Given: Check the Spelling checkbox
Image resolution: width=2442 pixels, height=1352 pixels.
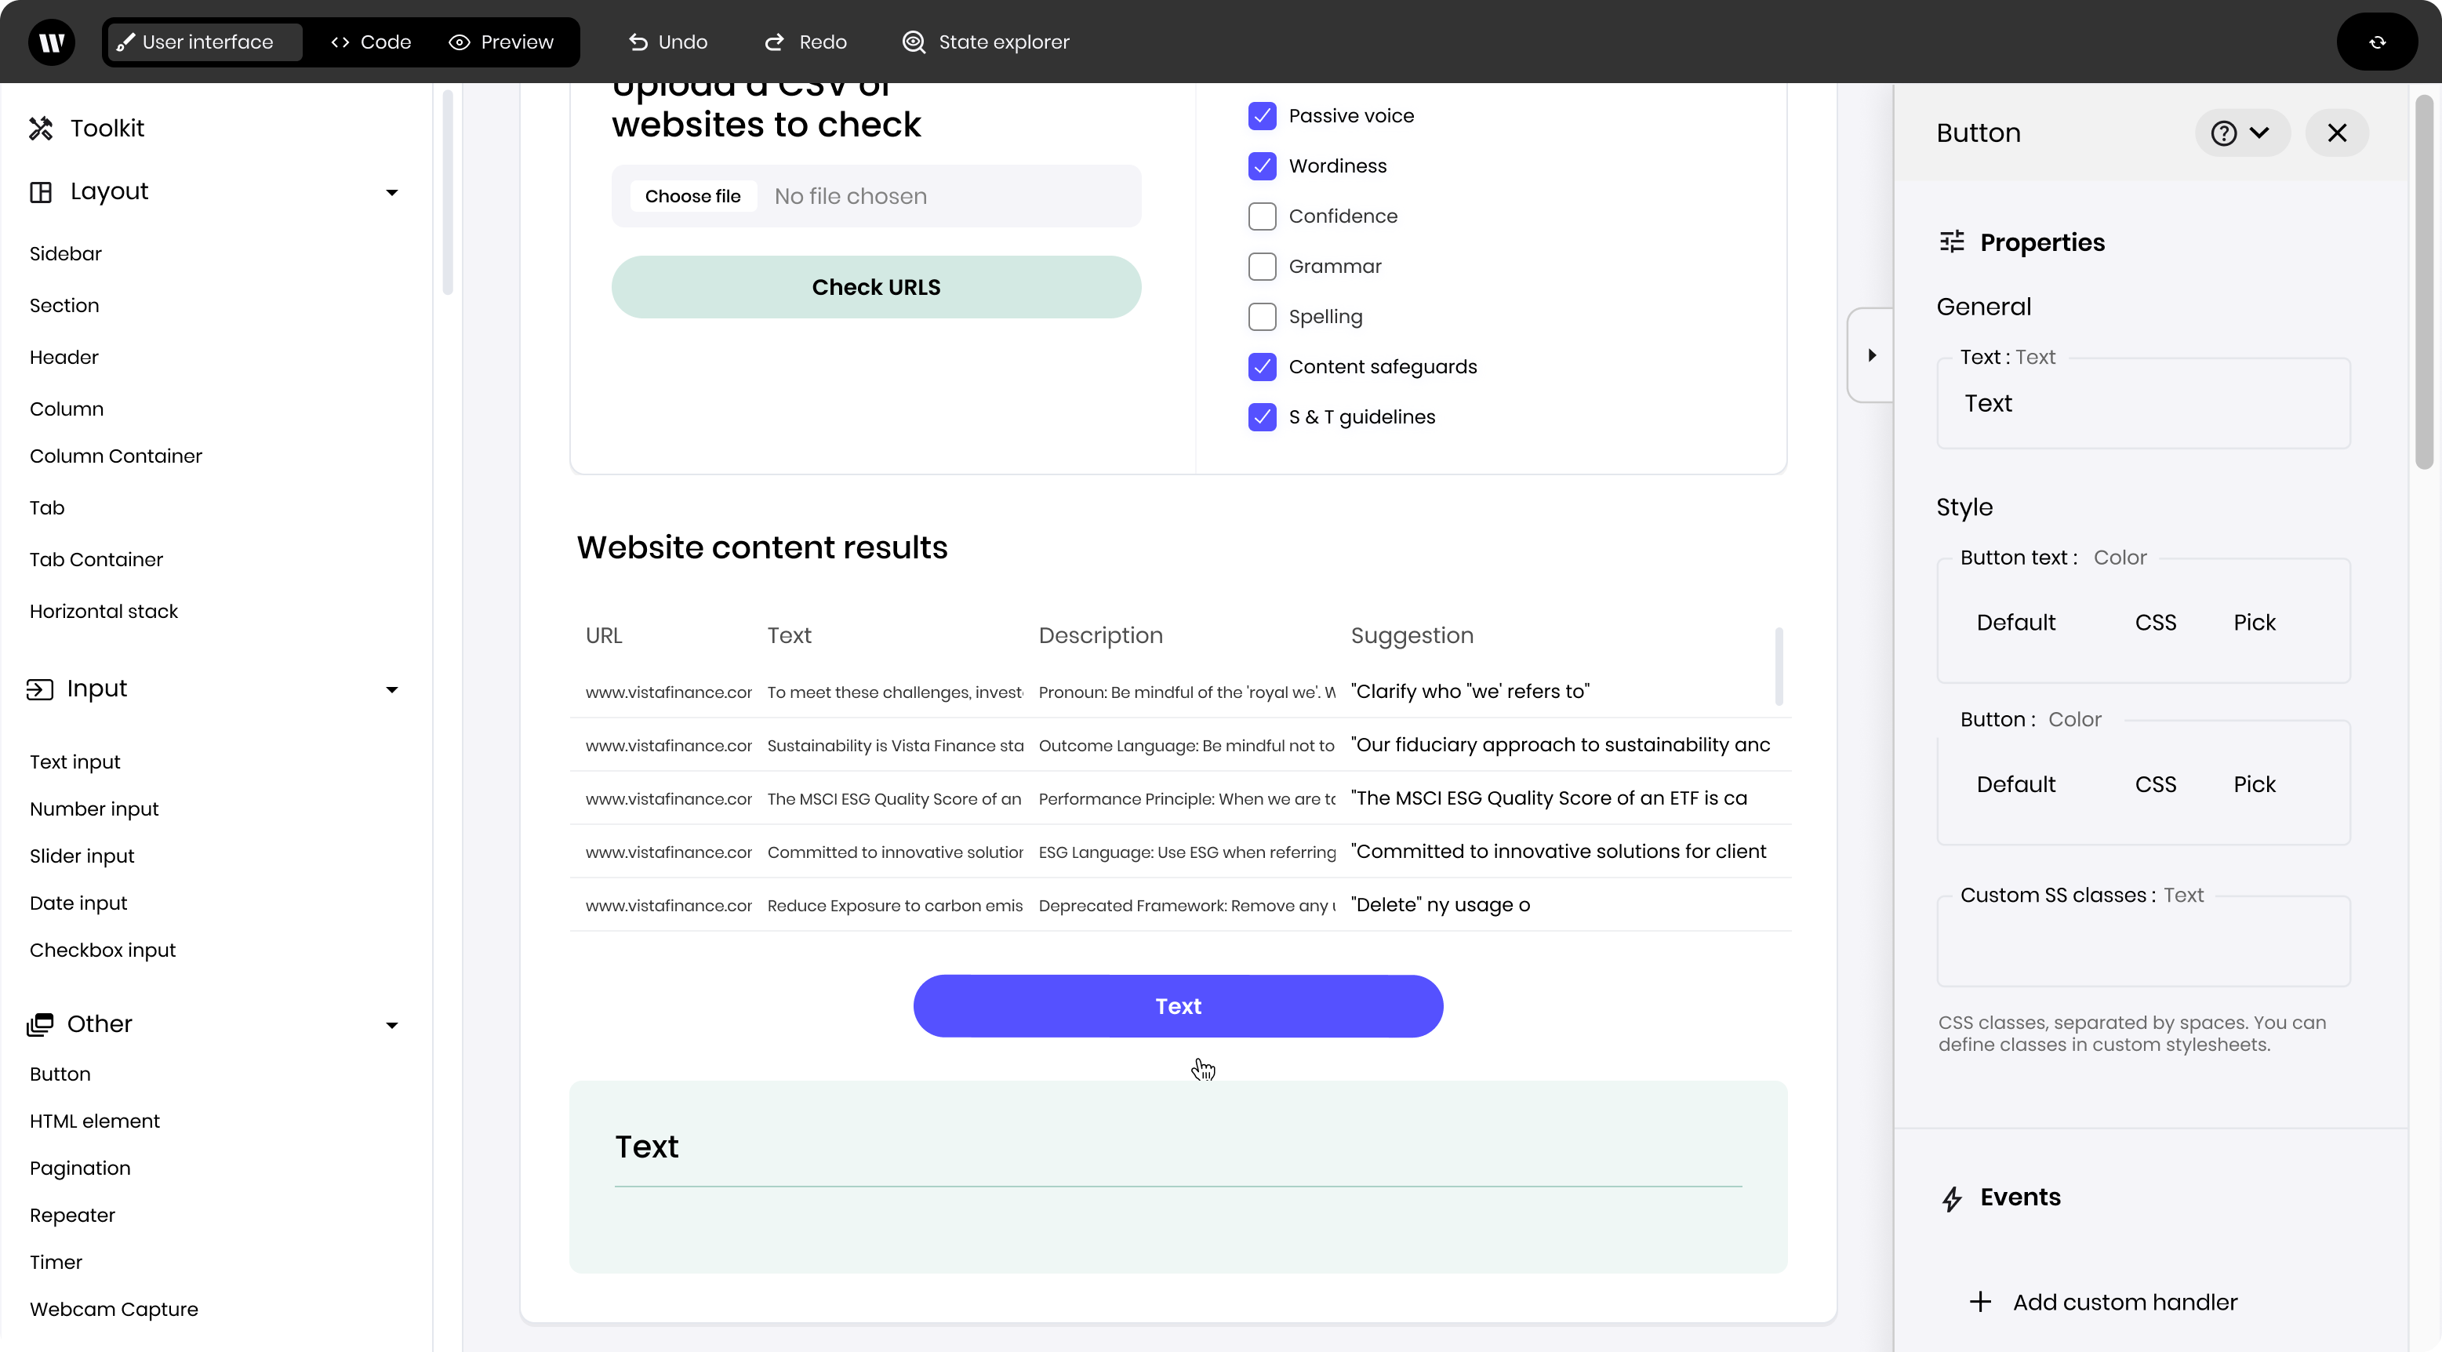Looking at the screenshot, I should coord(1262,317).
